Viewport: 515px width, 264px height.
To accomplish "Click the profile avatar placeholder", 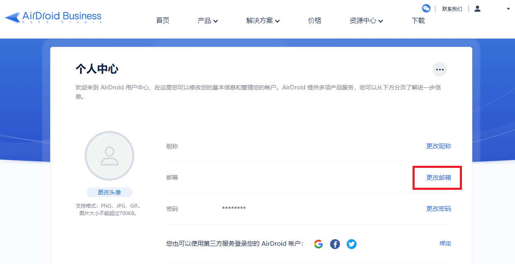I will (x=109, y=156).
